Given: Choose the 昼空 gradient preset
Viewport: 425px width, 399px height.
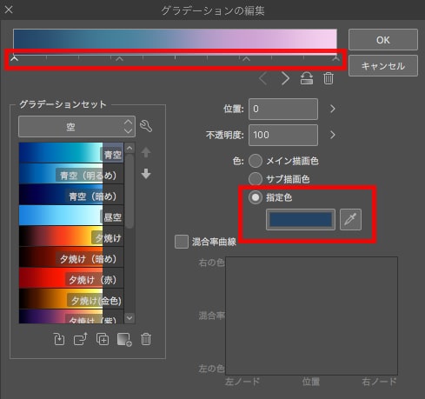Looking at the screenshot, I should point(71,216).
